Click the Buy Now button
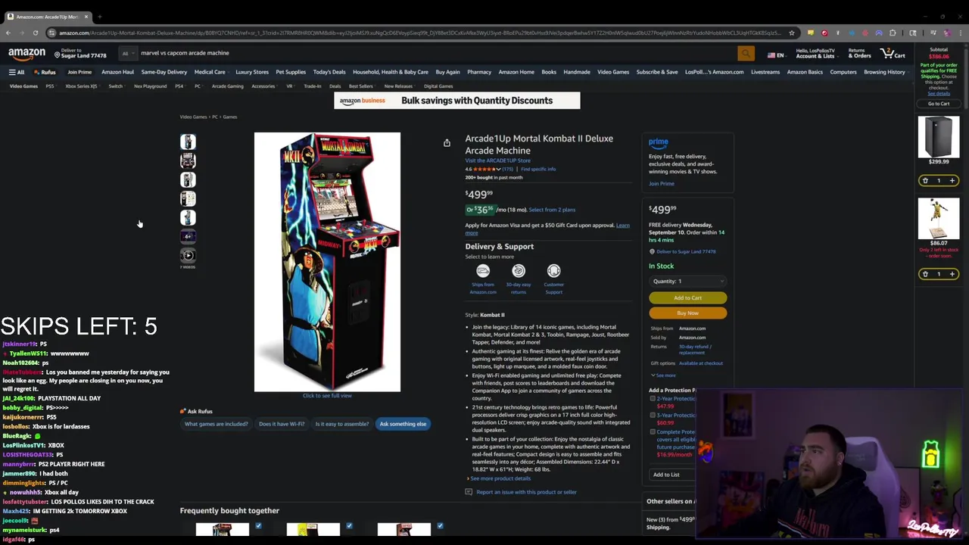The height and width of the screenshot is (545, 969). (x=687, y=313)
